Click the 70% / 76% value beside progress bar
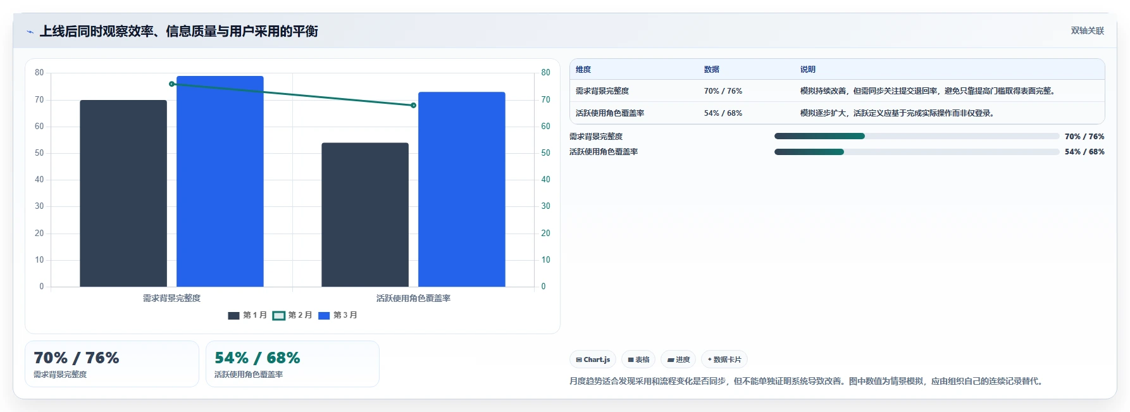 pyautogui.click(x=1084, y=137)
